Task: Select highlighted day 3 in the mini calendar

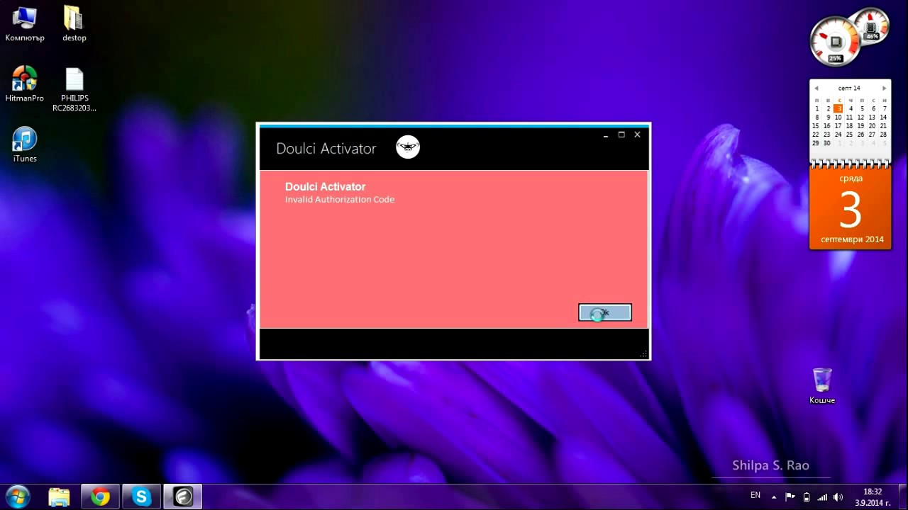Action: pyautogui.click(x=838, y=108)
